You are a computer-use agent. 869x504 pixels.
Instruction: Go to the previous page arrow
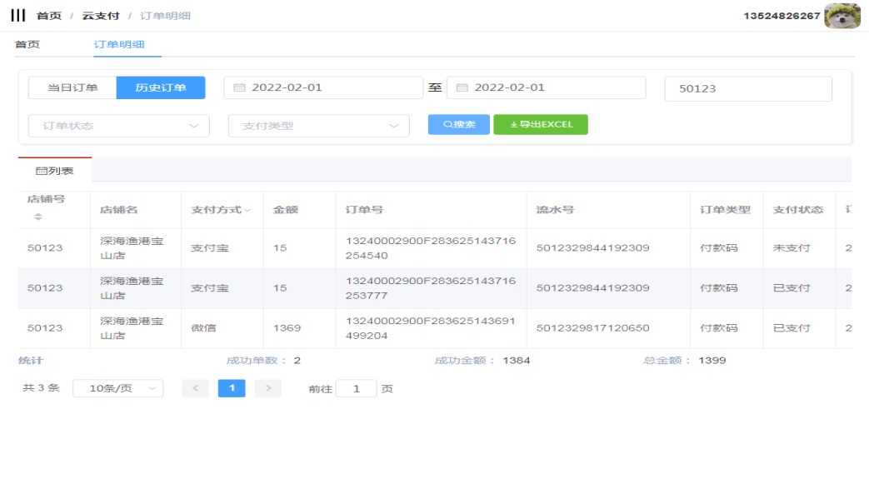[195, 388]
